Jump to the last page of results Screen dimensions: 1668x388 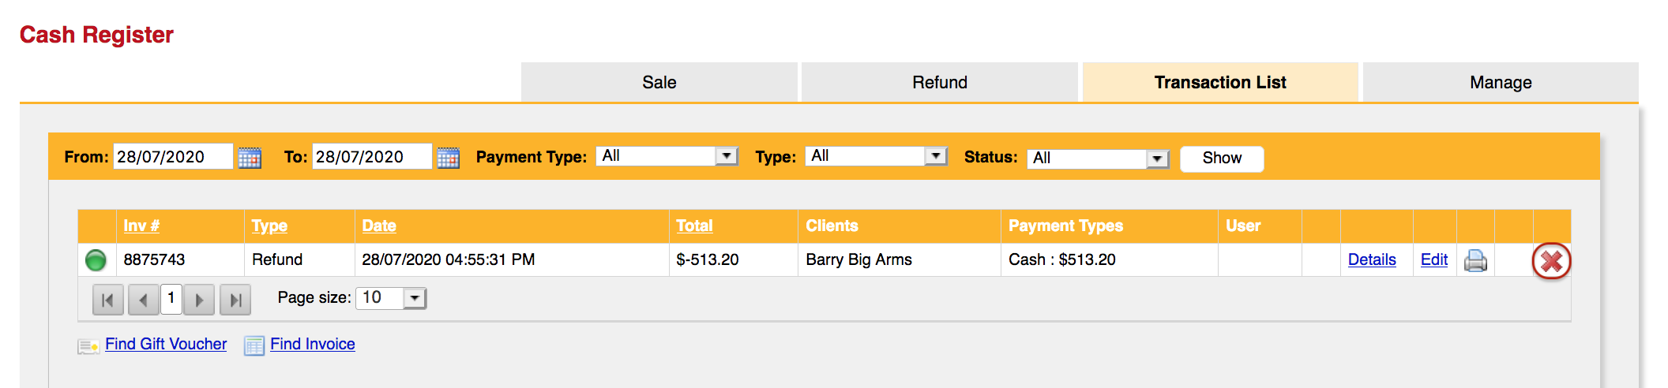pyautogui.click(x=235, y=300)
